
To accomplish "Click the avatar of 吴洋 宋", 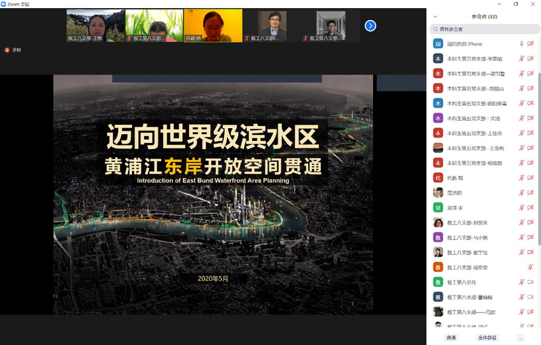I will [438, 207].
